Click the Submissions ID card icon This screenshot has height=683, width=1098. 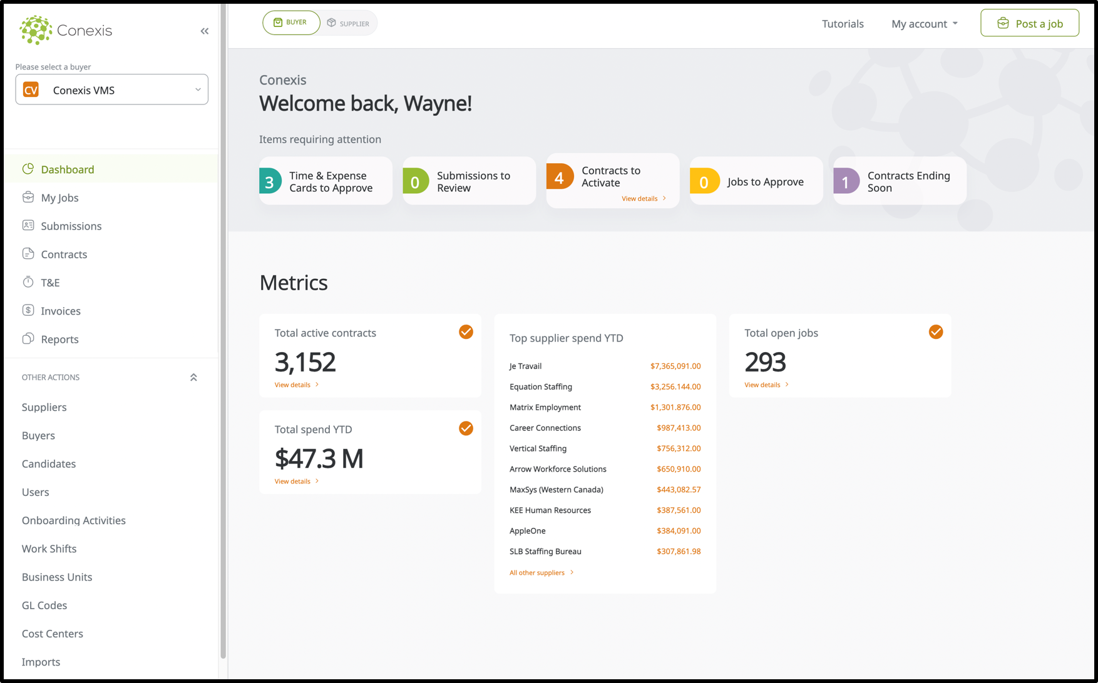(28, 225)
